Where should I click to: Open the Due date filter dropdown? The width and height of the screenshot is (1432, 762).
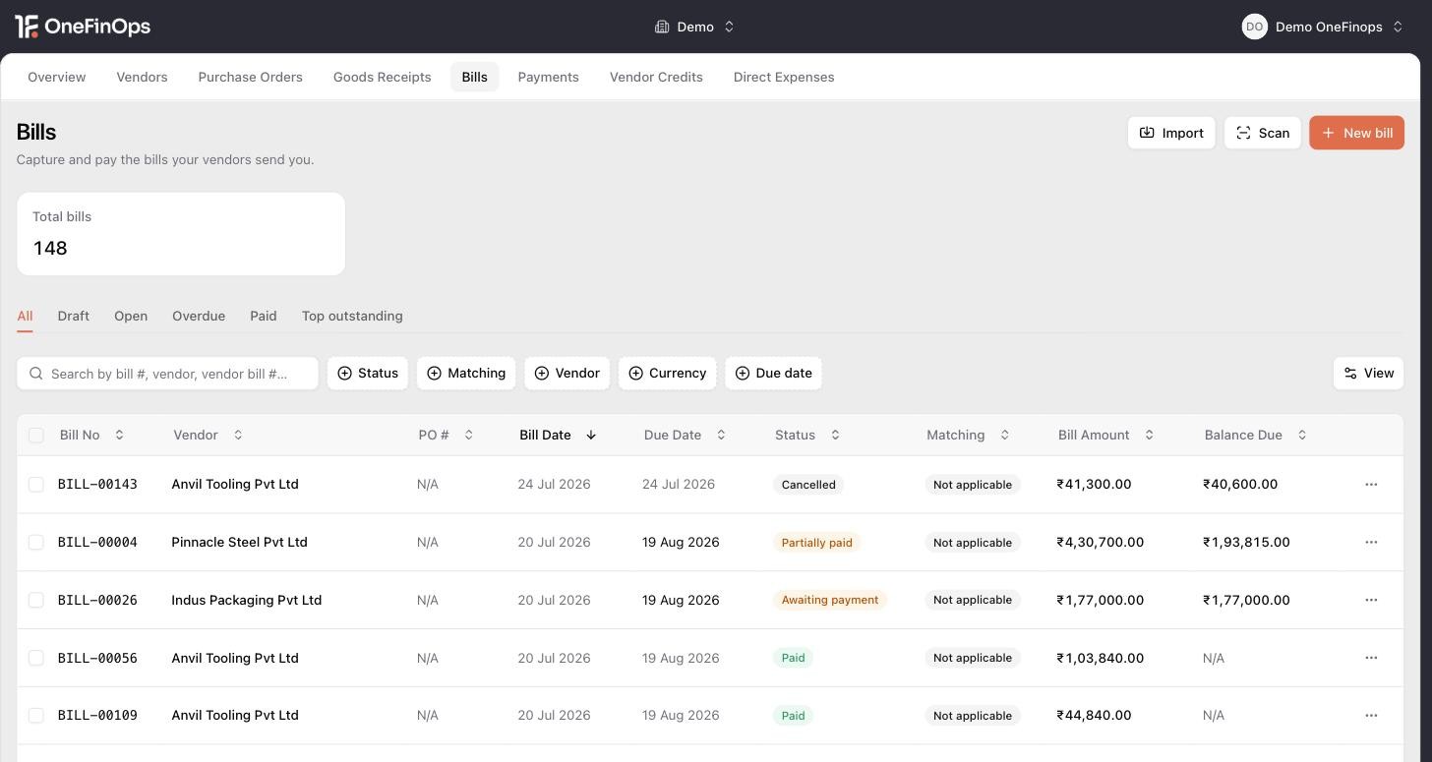[773, 374]
